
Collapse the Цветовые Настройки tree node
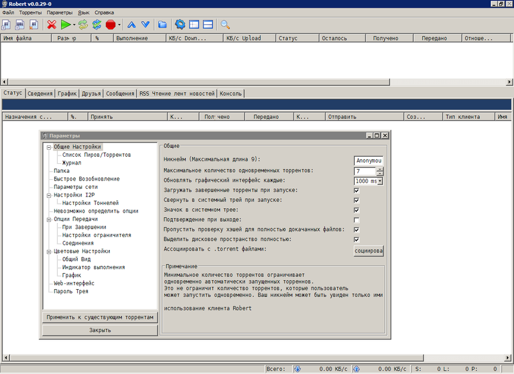pyautogui.click(x=49, y=252)
